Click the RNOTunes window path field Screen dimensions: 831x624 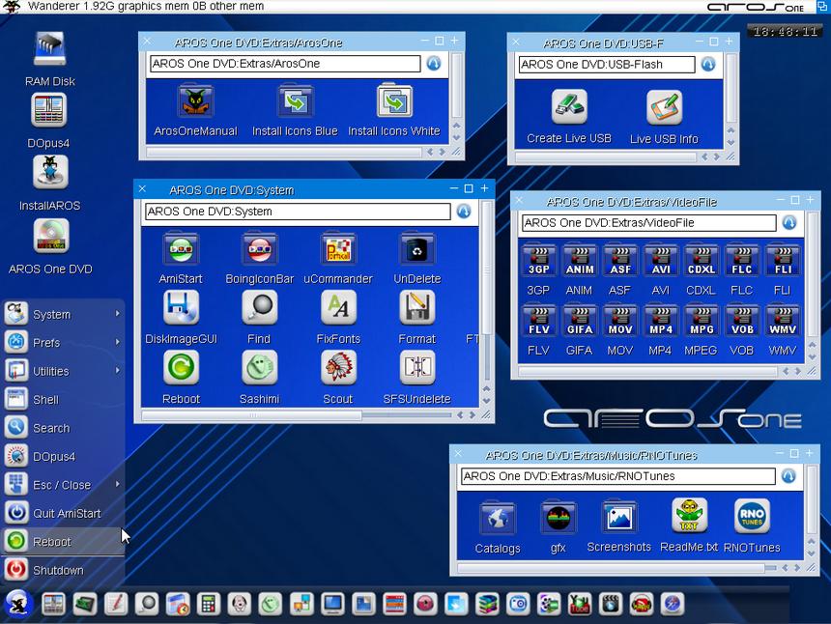[618, 475]
